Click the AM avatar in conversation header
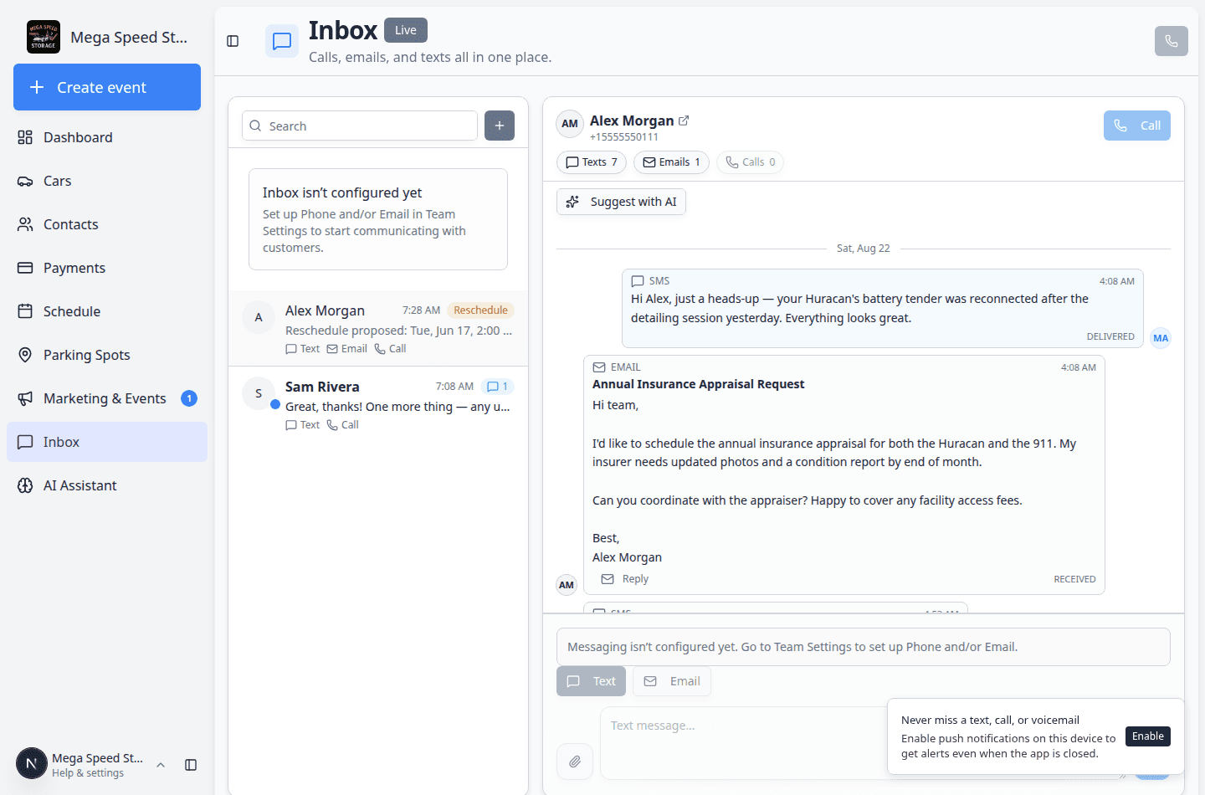Viewport: 1205px width, 795px height. [570, 124]
